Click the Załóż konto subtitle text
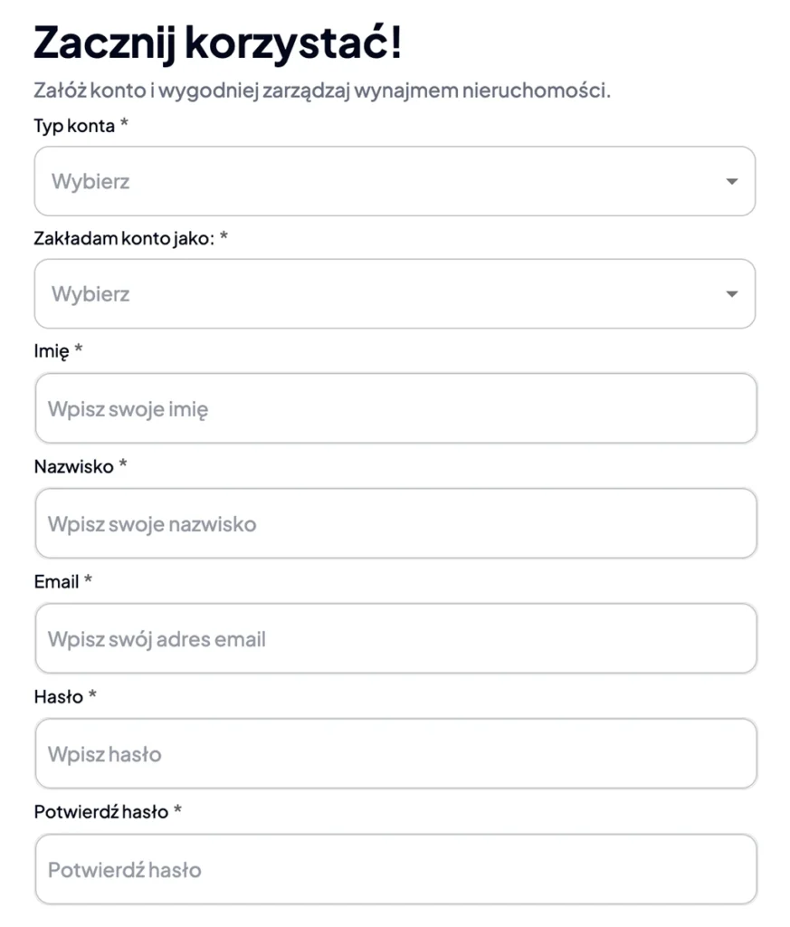This screenshot has width=790, height=927. coord(321,91)
